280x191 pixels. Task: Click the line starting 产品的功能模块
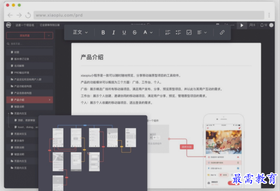[122, 82]
